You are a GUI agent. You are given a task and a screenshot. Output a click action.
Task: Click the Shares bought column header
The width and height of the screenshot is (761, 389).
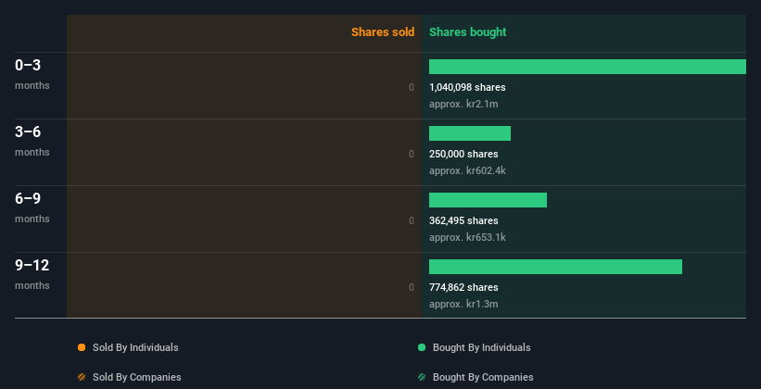[467, 32]
